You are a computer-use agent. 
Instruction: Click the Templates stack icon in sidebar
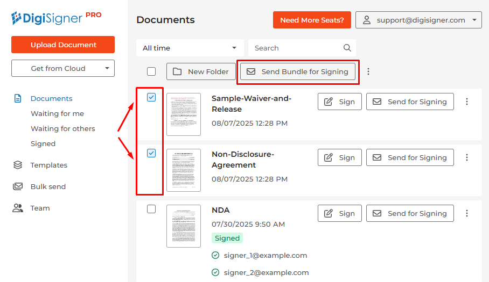pyautogui.click(x=18, y=165)
